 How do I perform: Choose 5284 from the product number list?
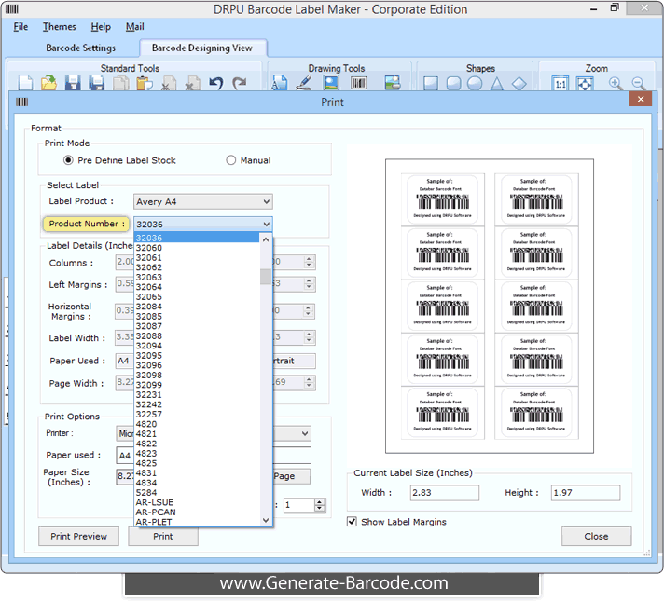197,493
